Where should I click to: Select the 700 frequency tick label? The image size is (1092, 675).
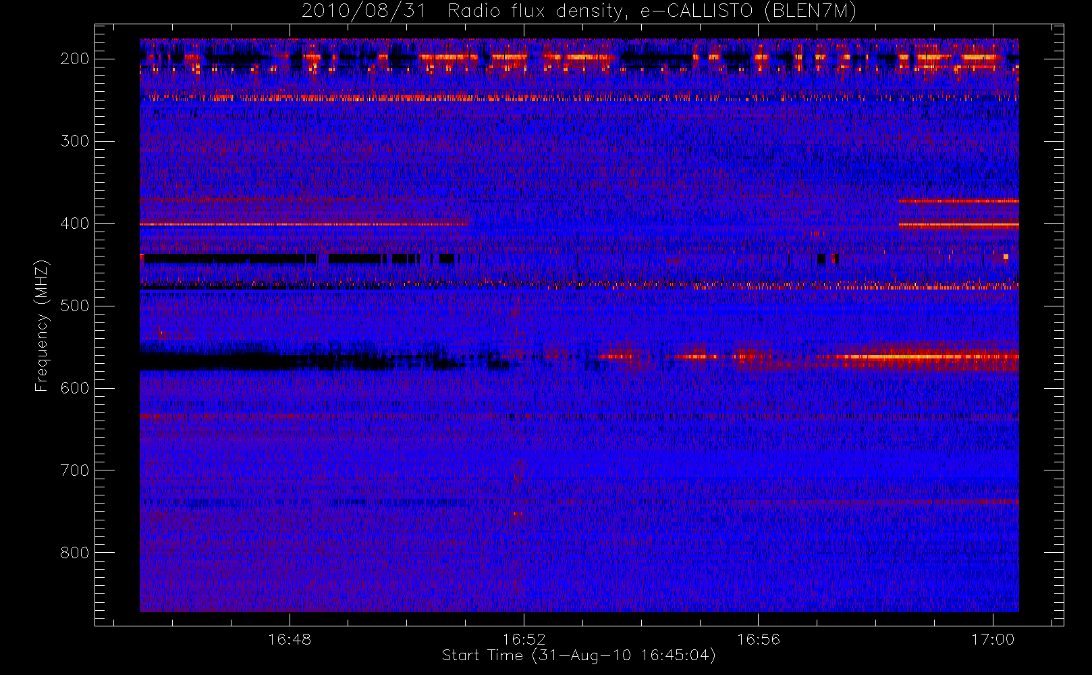75,470
